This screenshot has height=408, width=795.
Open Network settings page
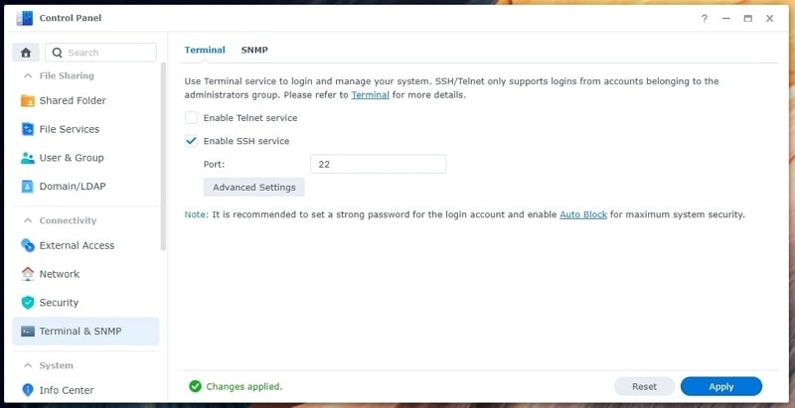click(85, 274)
